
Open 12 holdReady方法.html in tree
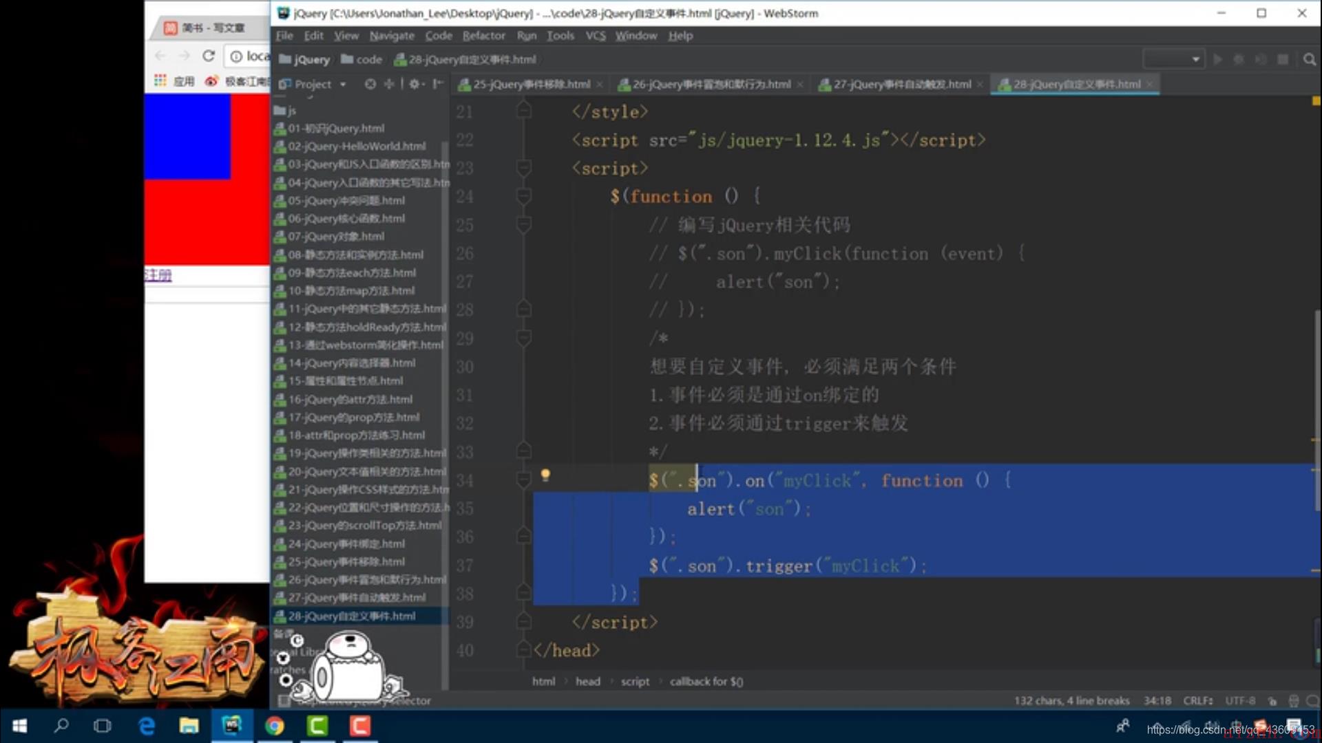(x=360, y=327)
